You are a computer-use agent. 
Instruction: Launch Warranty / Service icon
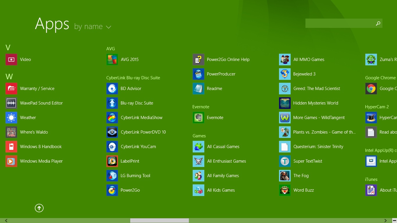pyautogui.click(x=11, y=89)
